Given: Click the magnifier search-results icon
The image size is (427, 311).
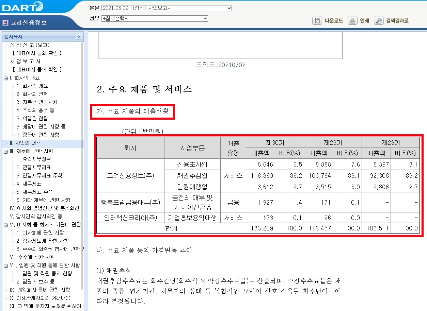Looking at the screenshot, I should (x=379, y=20).
